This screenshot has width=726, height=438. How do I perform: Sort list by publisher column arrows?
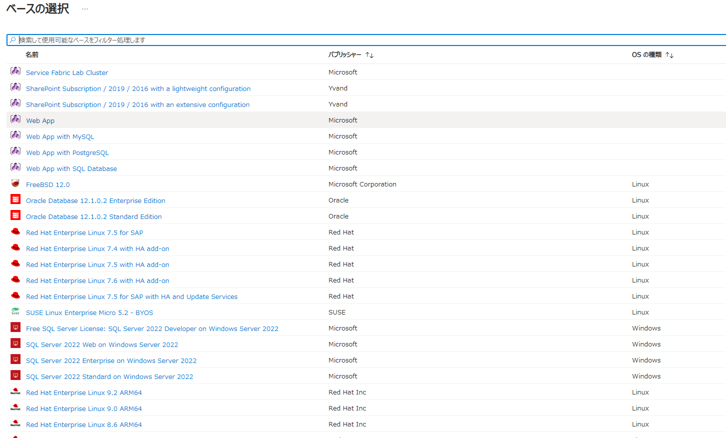tap(369, 55)
